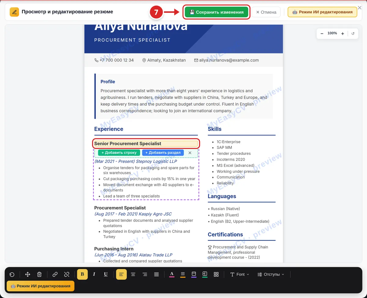Toggle bold formatting
This screenshot has width=367, height=298.
click(x=82, y=274)
